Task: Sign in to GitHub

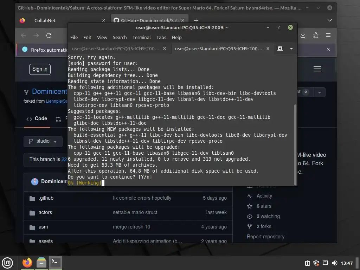Action: pyautogui.click(x=40, y=69)
